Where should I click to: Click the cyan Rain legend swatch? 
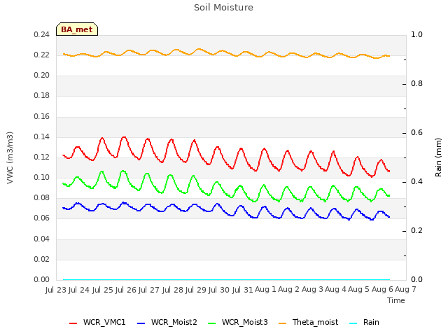click(x=353, y=323)
